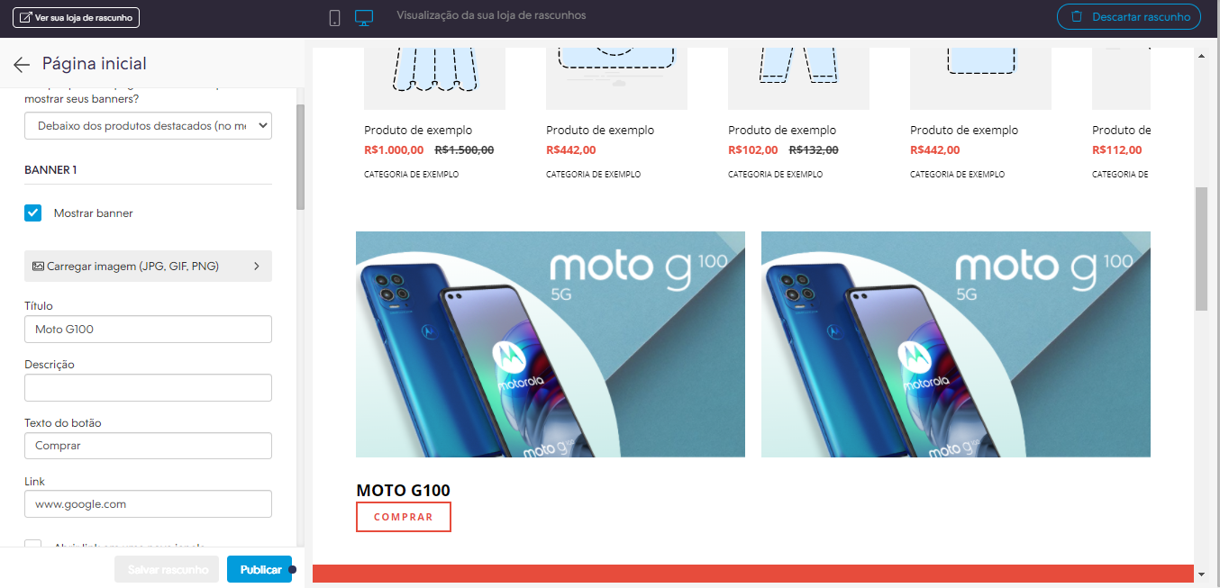Click the second Moto G100 banner image
The height and width of the screenshot is (588, 1220).
[956, 345]
